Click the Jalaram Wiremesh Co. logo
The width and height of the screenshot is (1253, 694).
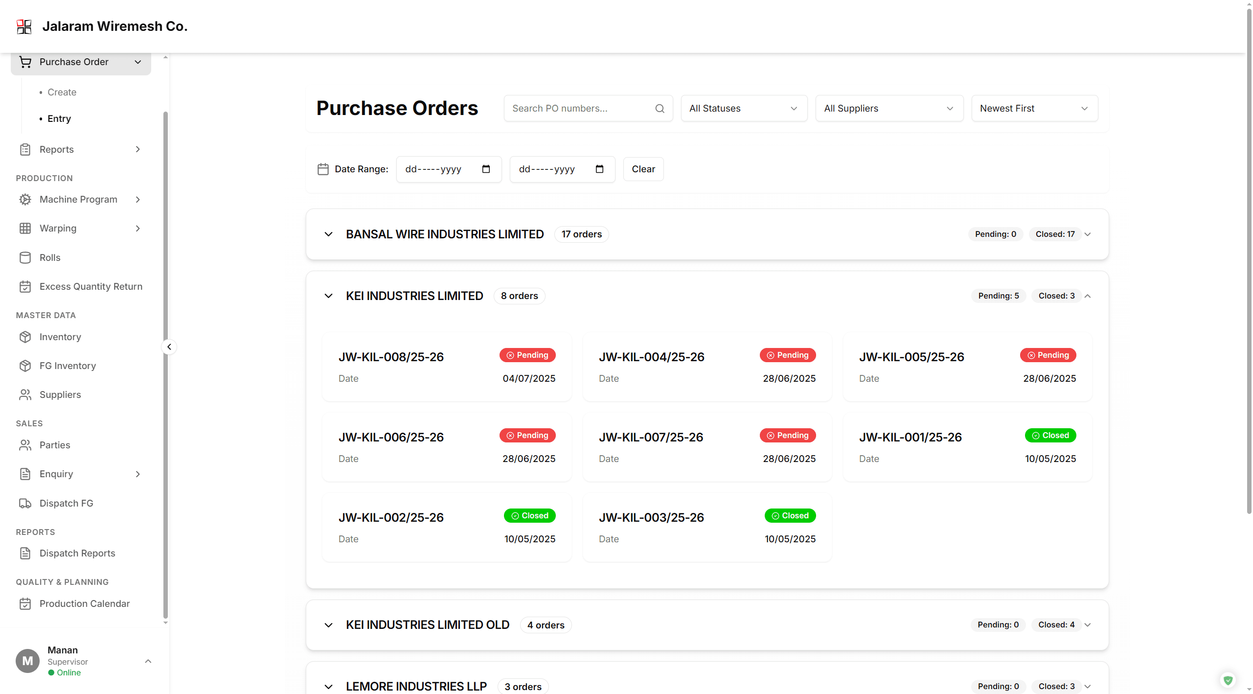(x=23, y=26)
